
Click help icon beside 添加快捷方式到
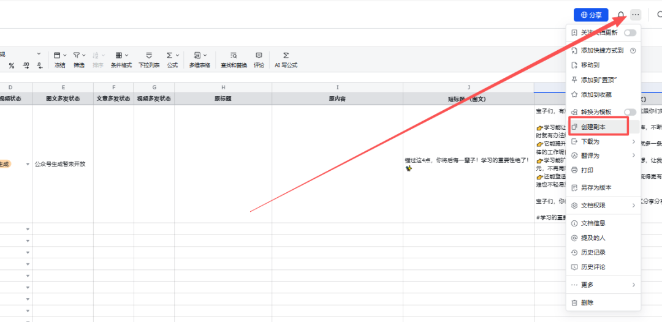click(633, 51)
